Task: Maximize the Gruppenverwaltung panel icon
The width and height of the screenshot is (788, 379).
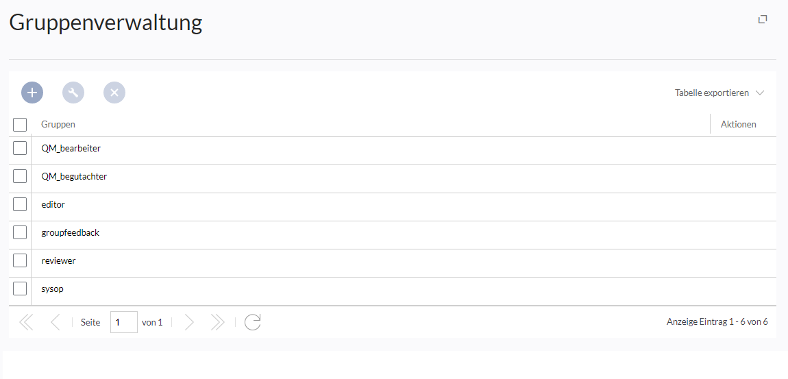Action: 763,20
